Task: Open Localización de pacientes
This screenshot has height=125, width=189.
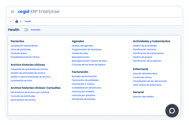Action: [24, 46]
